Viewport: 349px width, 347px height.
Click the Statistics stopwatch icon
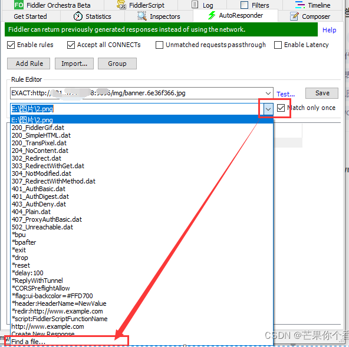[78, 16]
